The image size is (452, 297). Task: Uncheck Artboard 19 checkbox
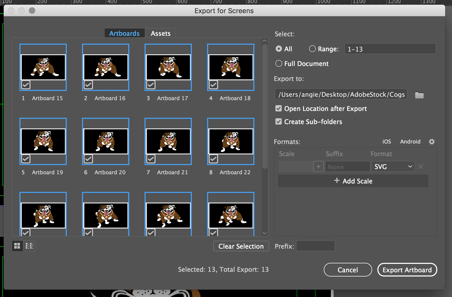click(x=26, y=159)
